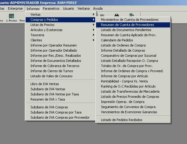This screenshot has height=144, width=187.
Task: Select Listado de Vales de Consumo
Action: 60,76
